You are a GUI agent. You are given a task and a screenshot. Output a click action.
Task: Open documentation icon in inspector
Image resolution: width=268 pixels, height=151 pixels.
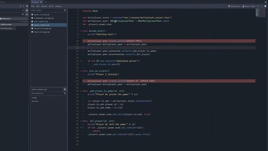click(x=27, y=10)
